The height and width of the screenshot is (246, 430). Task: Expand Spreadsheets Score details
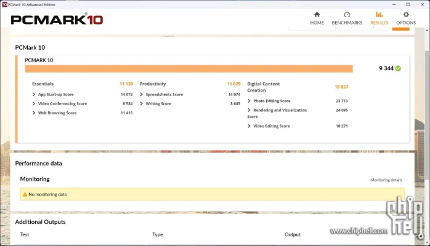coord(142,95)
